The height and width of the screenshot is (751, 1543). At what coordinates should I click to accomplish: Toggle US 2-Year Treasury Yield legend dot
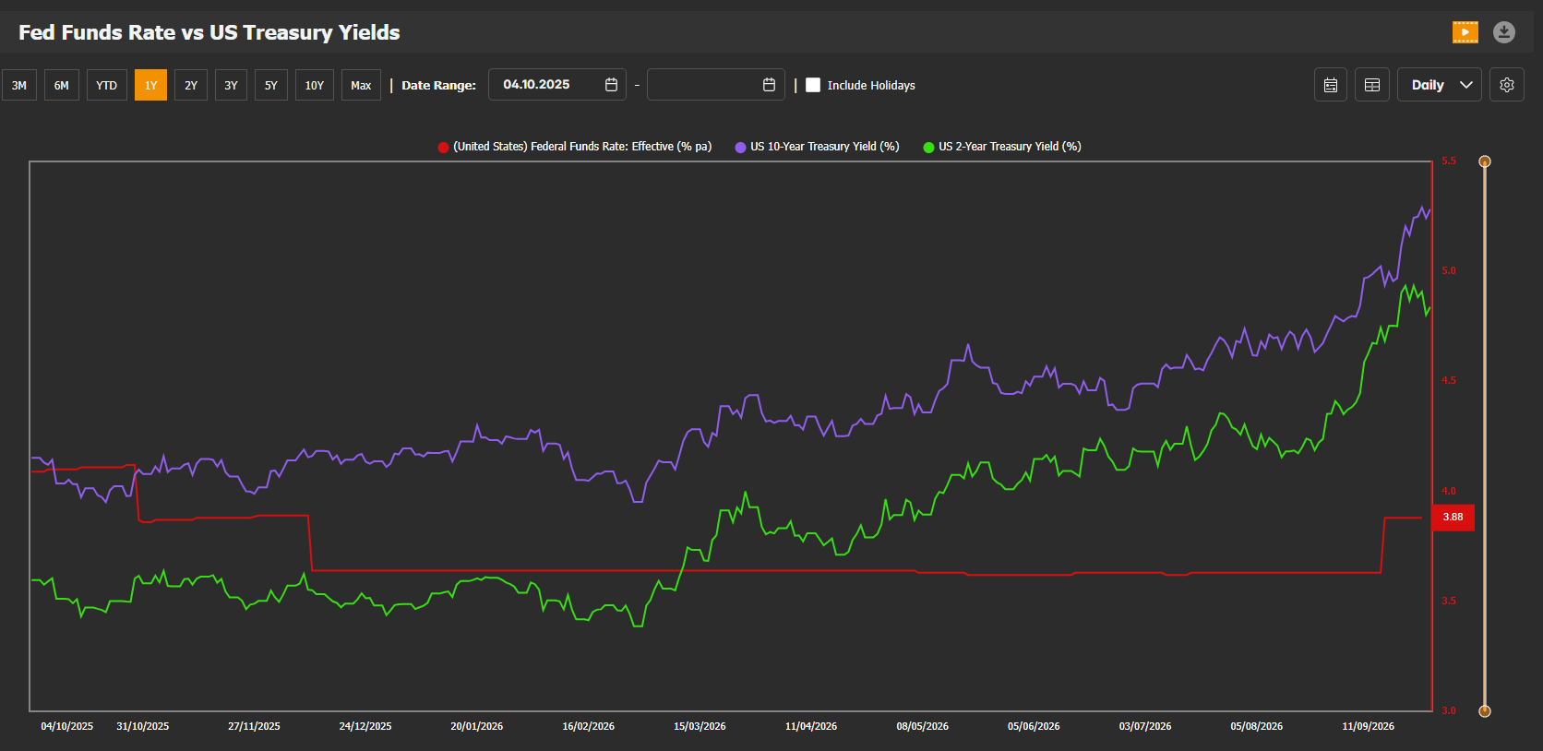[x=928, y=147]
